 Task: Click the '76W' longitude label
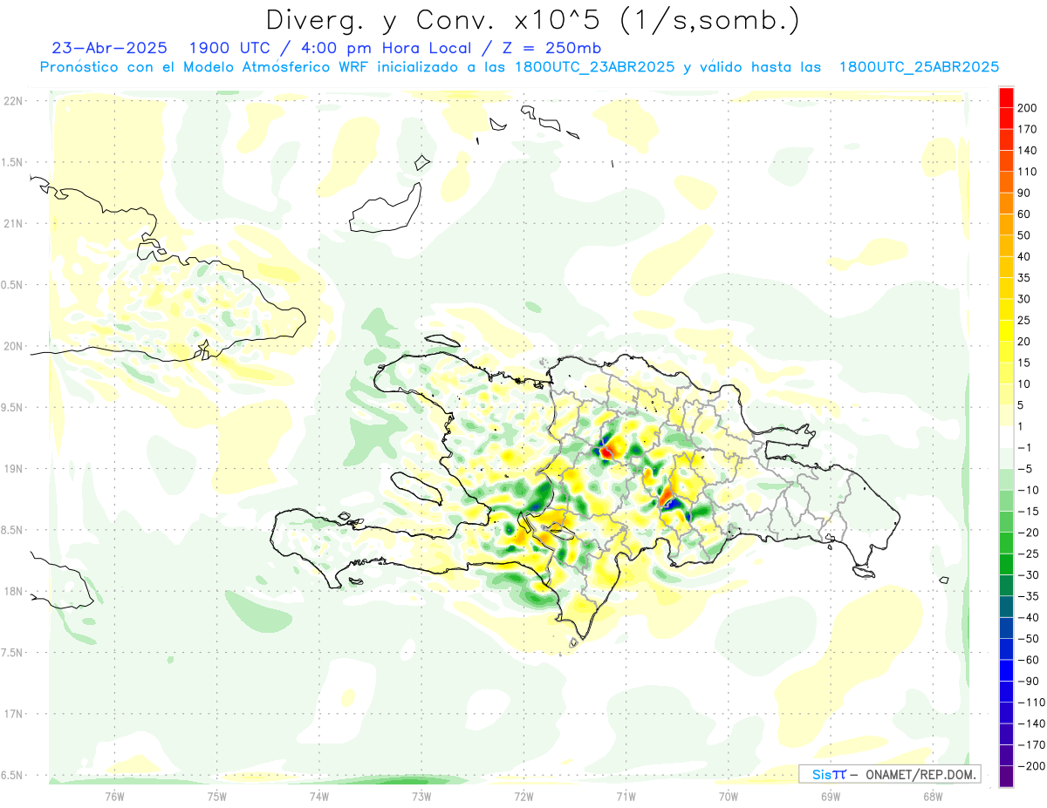coord(114,797)
